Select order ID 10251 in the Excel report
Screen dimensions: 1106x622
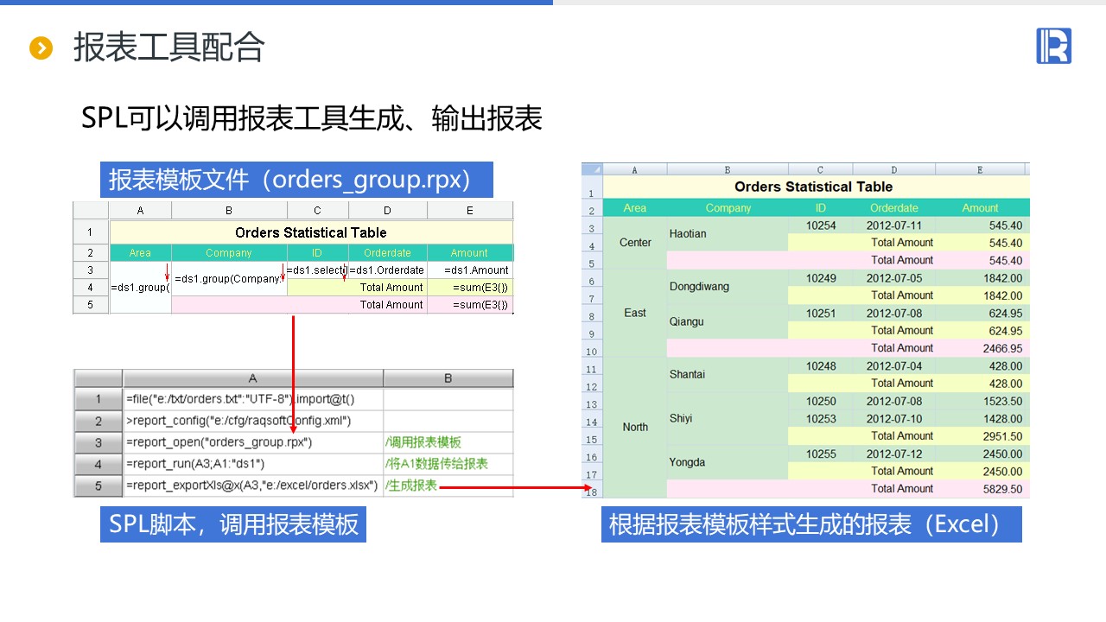(x=821, y=314)
